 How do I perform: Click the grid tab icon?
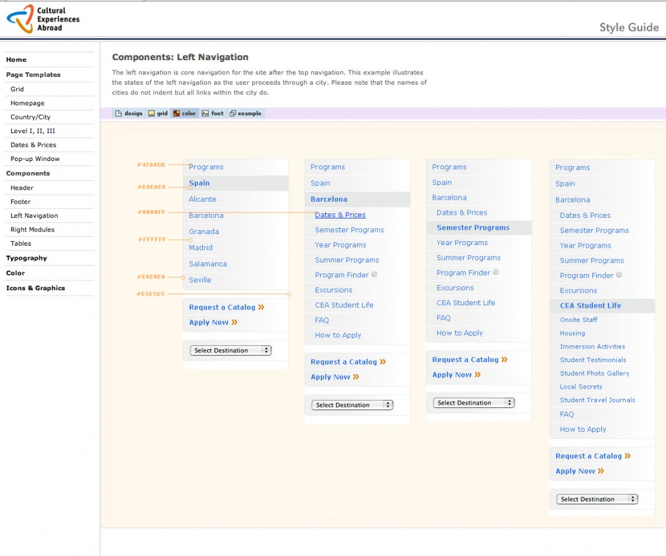point(151,114)
